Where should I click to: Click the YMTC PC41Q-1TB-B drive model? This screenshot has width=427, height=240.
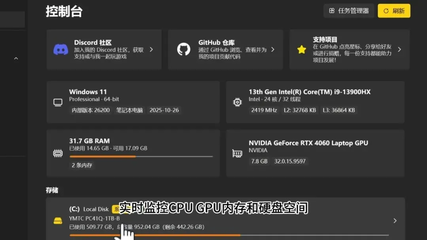click(94, 218)
